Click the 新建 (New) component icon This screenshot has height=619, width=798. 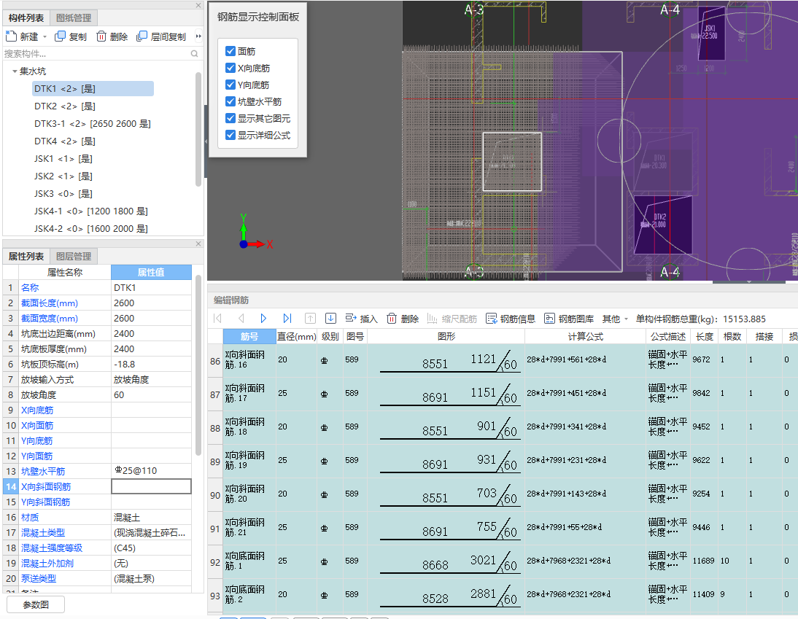click(x=11, y=36)
